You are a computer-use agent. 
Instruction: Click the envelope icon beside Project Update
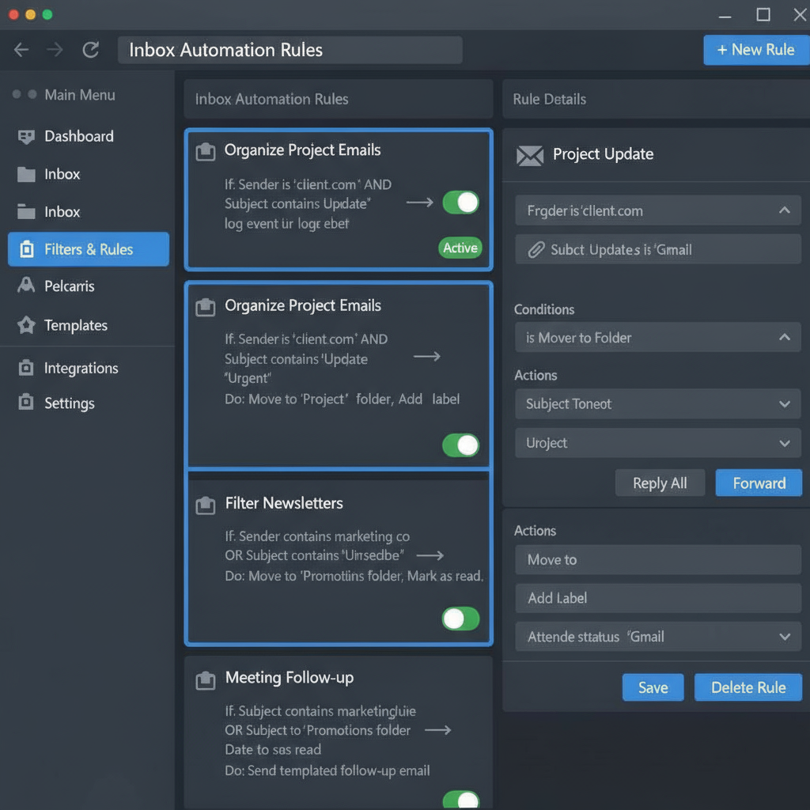click(x=529, y=155)
